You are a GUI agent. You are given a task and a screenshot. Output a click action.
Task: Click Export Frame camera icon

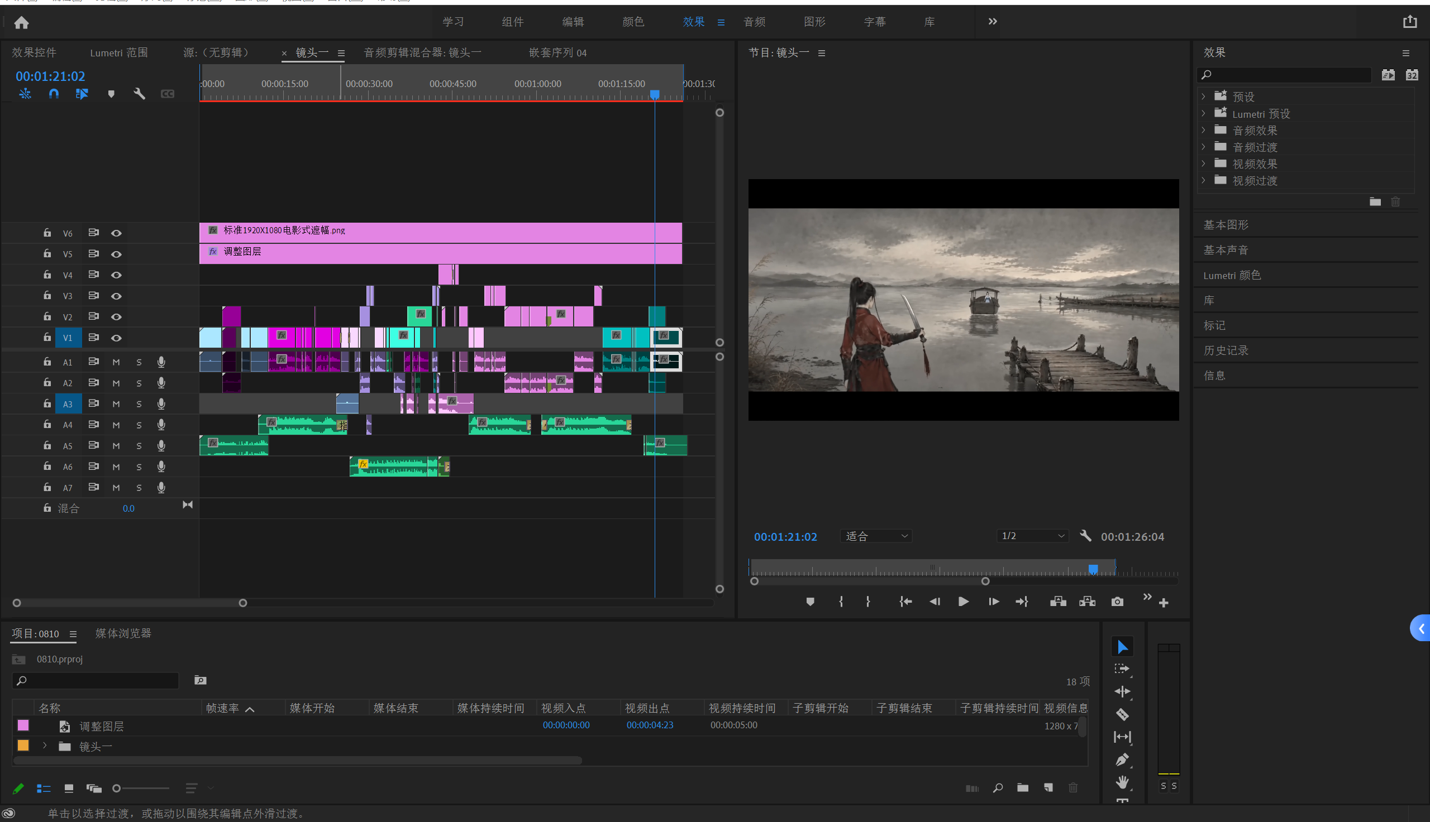(x=1117, y=602)
